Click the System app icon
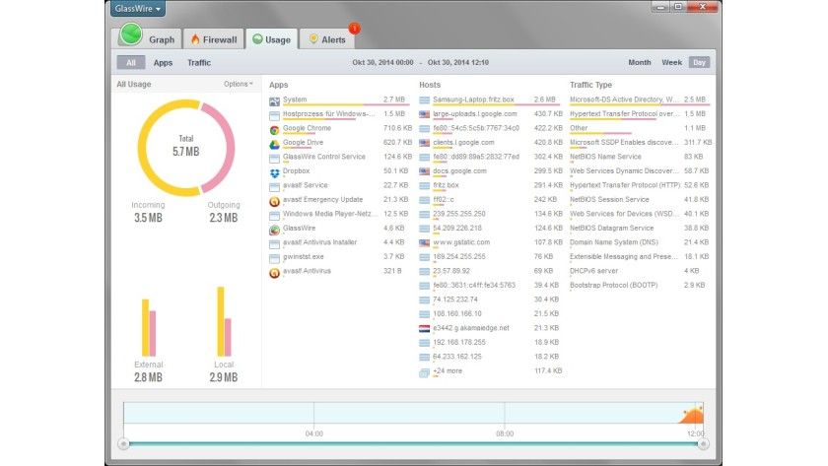828x466 pixels. (275, 100)
